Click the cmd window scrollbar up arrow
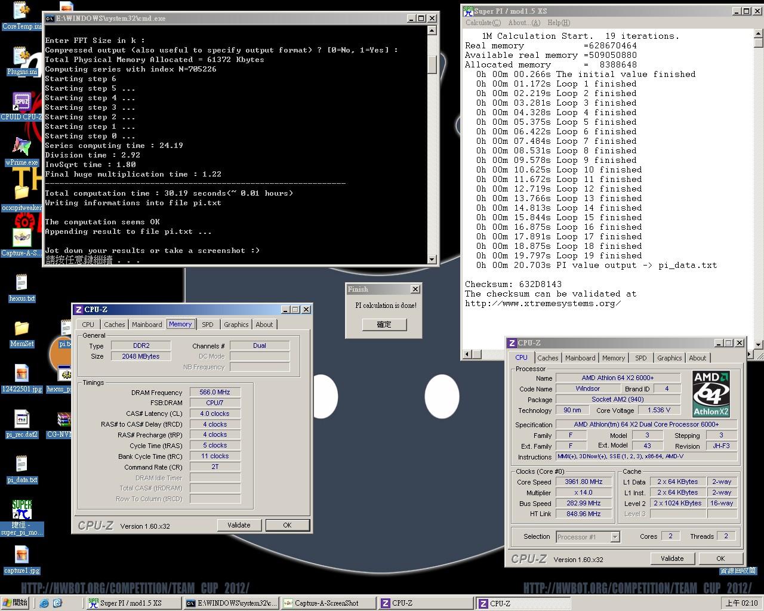 (432, 29)
